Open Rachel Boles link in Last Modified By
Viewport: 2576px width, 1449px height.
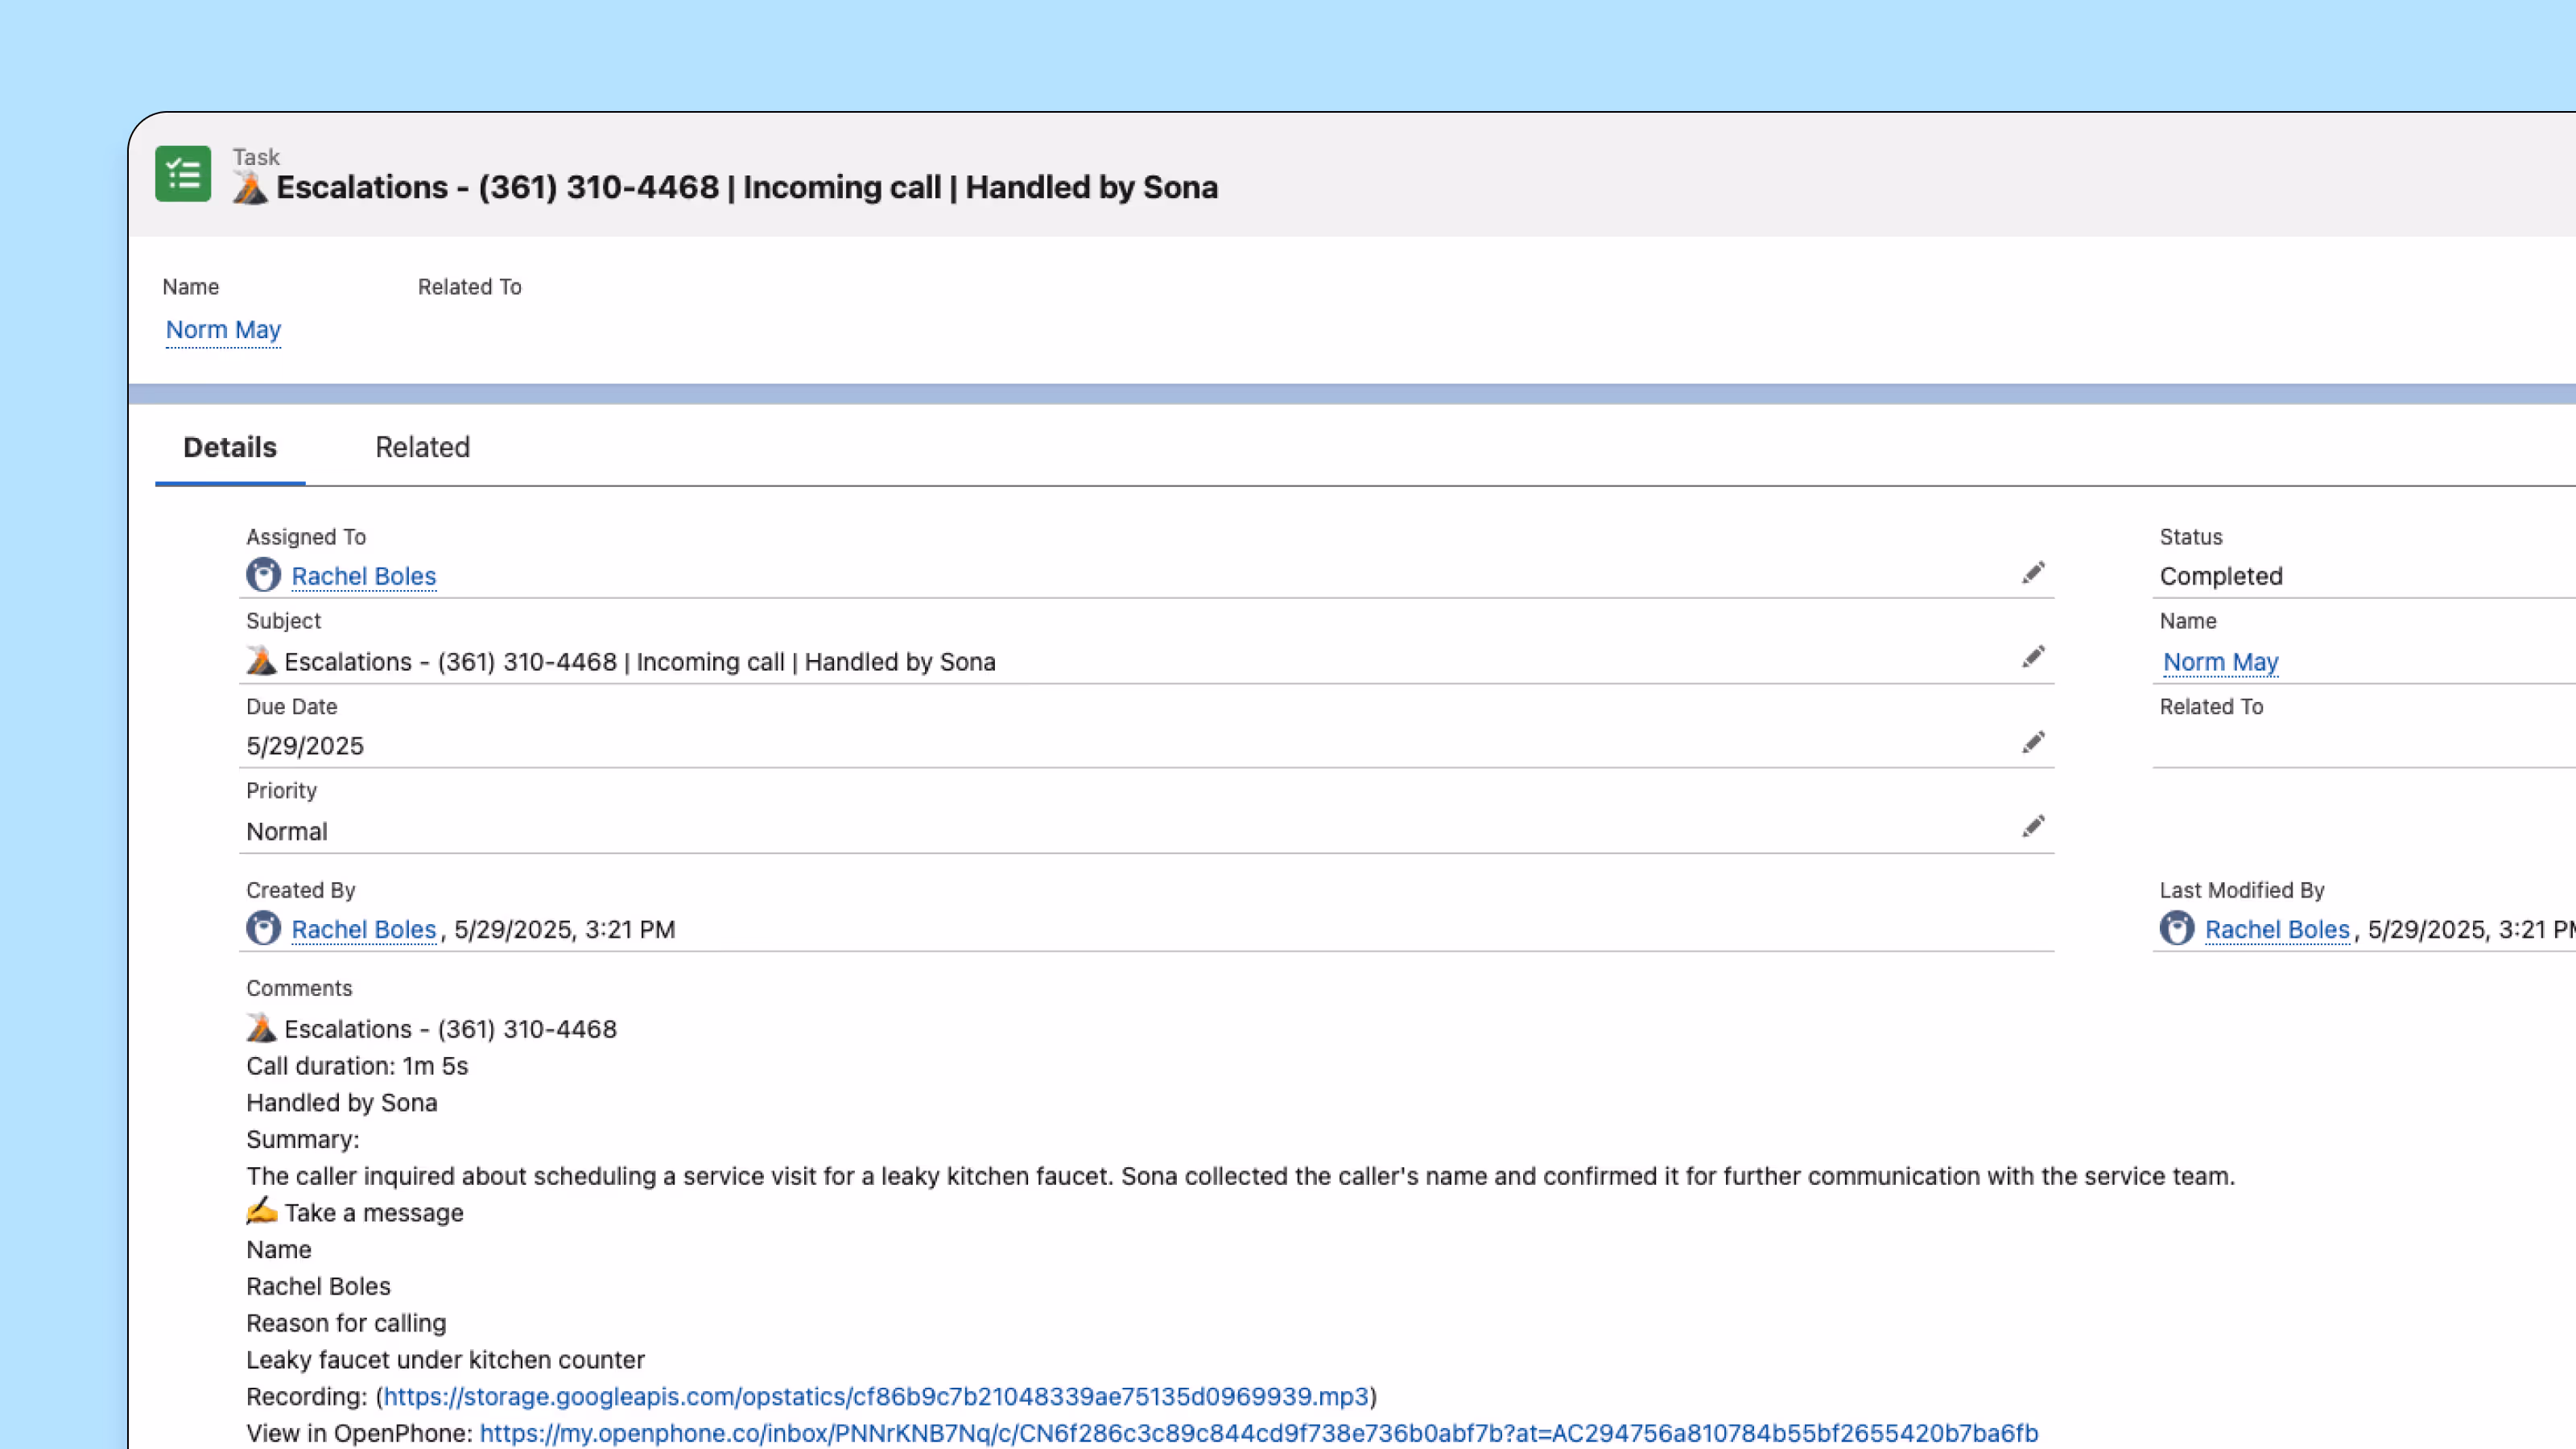(x=2276, y=929)
